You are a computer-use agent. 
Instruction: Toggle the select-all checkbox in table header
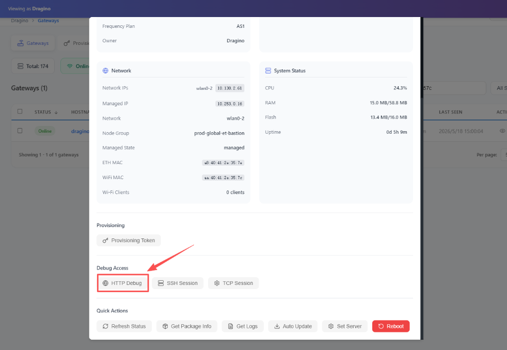[x=20, y=112]
